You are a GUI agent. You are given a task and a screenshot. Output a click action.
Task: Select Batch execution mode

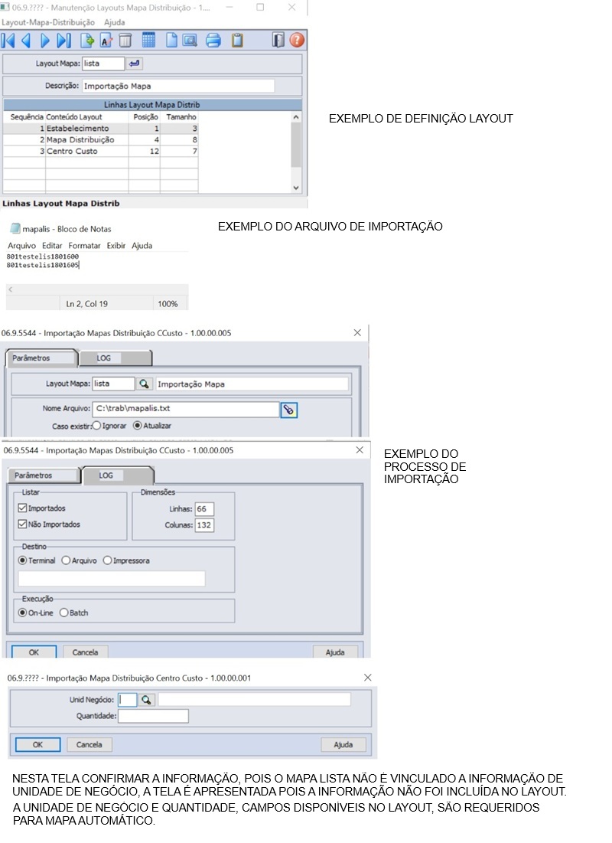[64, 613]
